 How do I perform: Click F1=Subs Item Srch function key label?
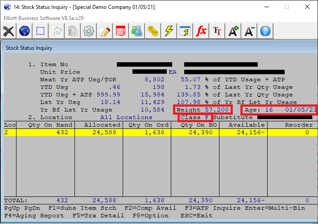click(x=83, y=208)
